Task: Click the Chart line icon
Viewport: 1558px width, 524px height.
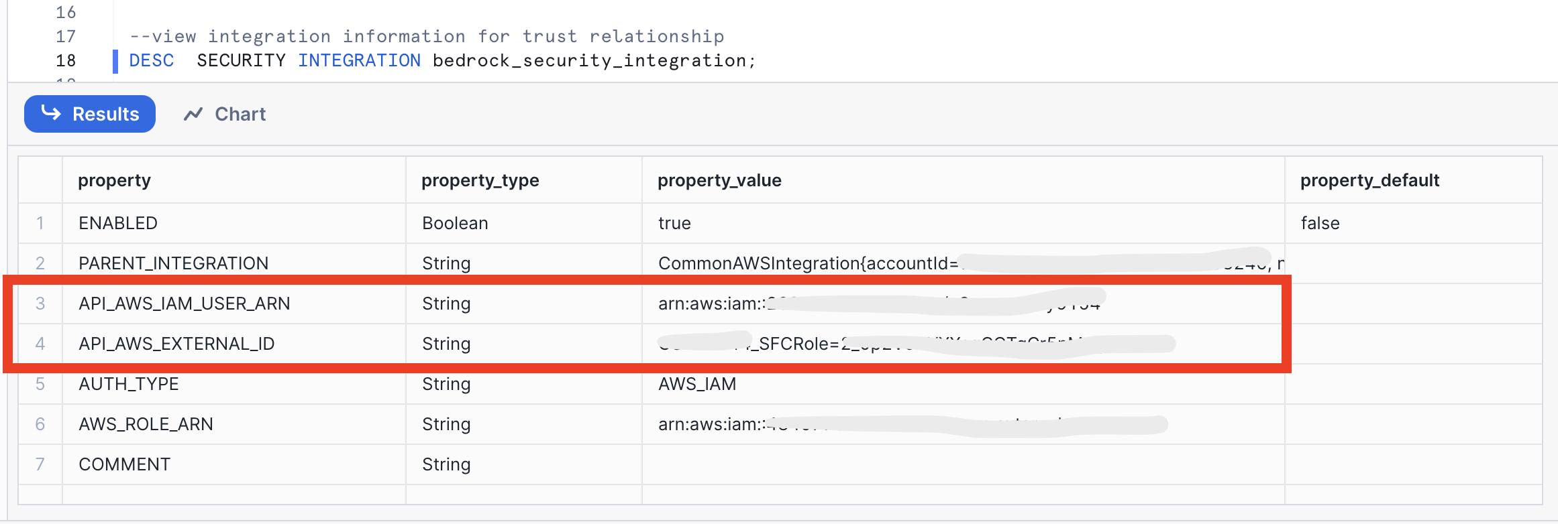Action: 193,115
